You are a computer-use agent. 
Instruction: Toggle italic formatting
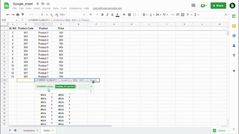click(x=107, y=15)
